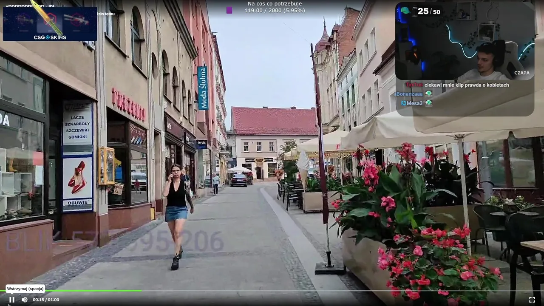Screen dimensions: 544x306
Task: Click the purple goal progress square
Action: point(229,10)
